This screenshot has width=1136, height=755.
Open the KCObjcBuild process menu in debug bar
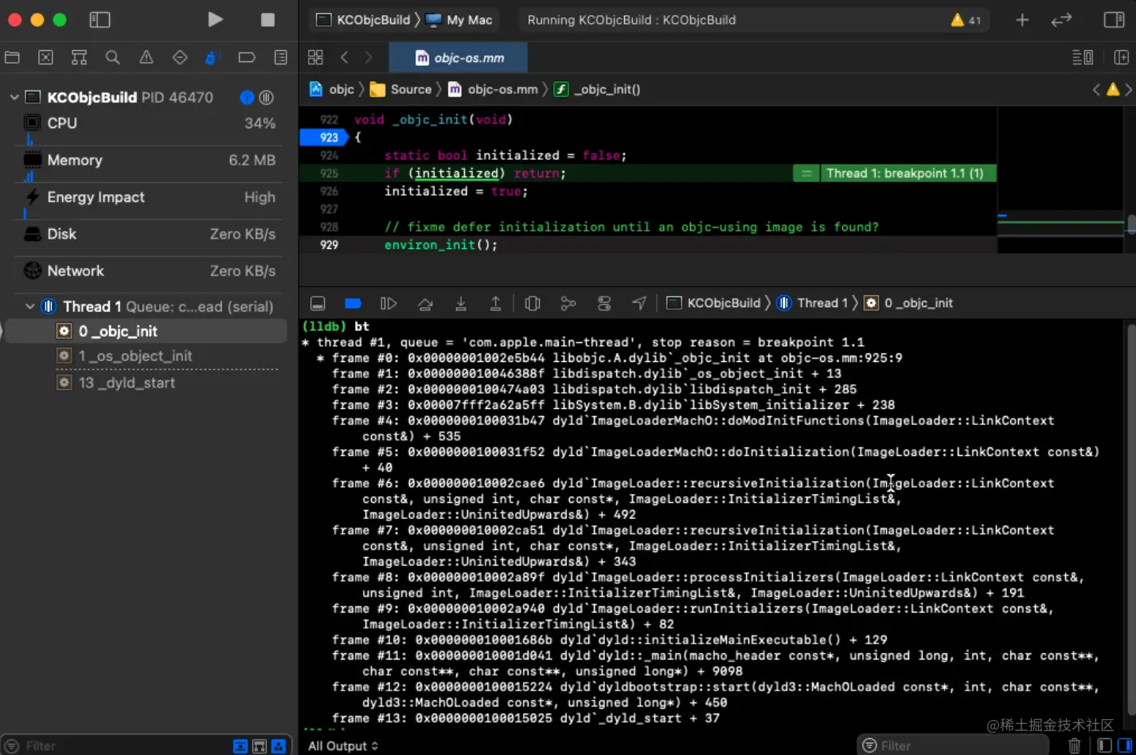(x=713, y=303)
